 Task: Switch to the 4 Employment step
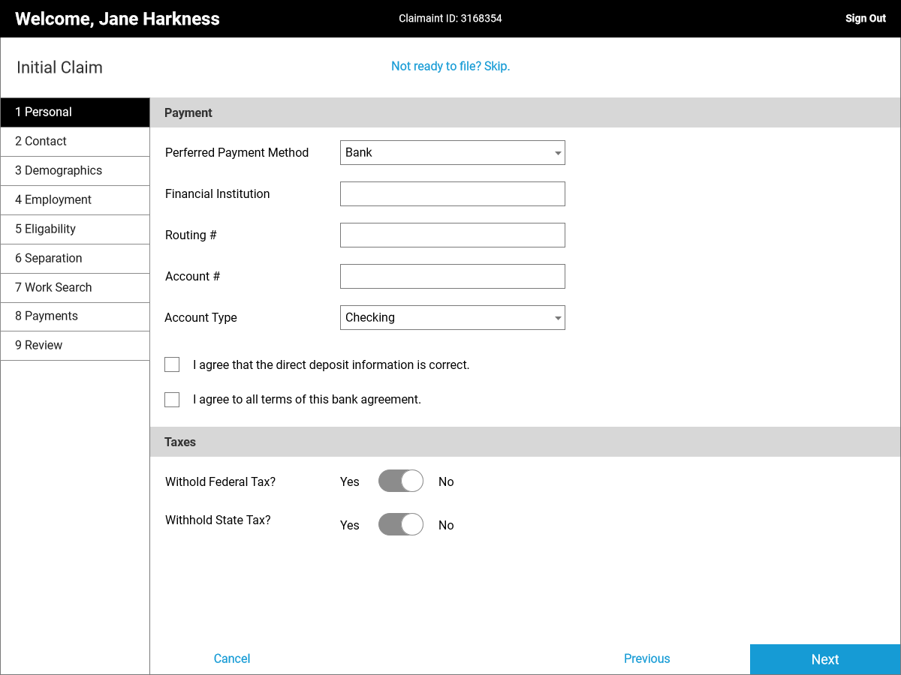click(x=75, y=199)
